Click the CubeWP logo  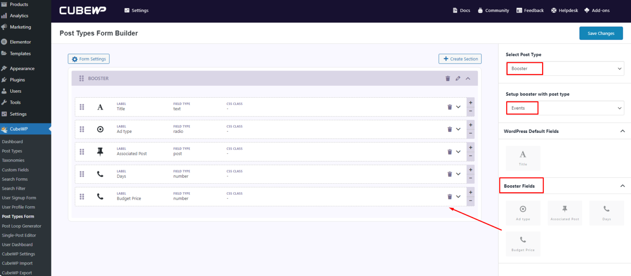click(x=82, y=10)
